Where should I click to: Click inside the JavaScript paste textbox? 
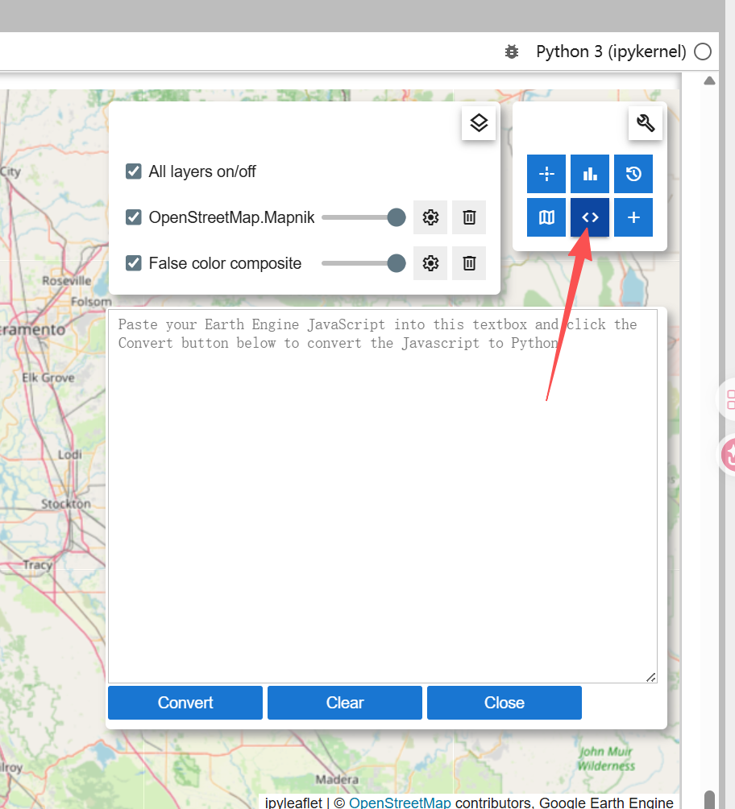[x=383, y=497]
